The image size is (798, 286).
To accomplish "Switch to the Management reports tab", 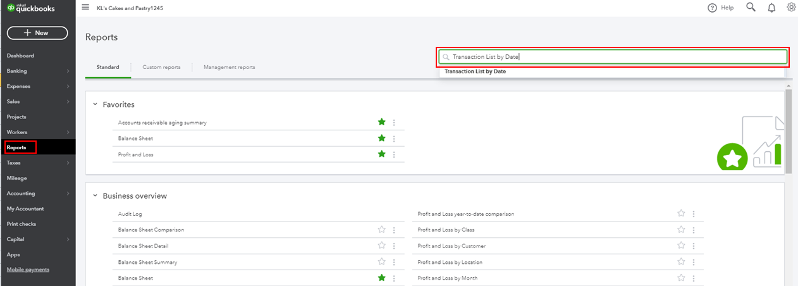I will point(230,67).
